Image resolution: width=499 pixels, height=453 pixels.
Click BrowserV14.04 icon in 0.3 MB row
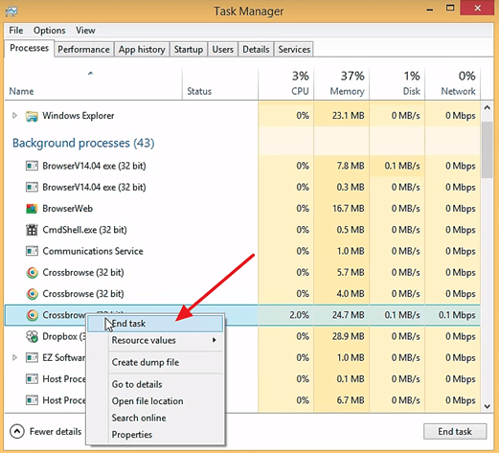32,187
